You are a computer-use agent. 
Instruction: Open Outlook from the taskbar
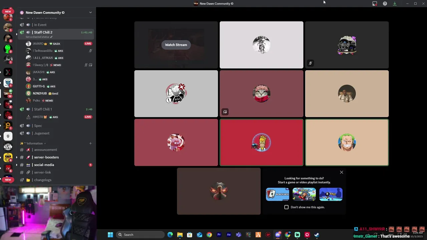pos(199,235)
